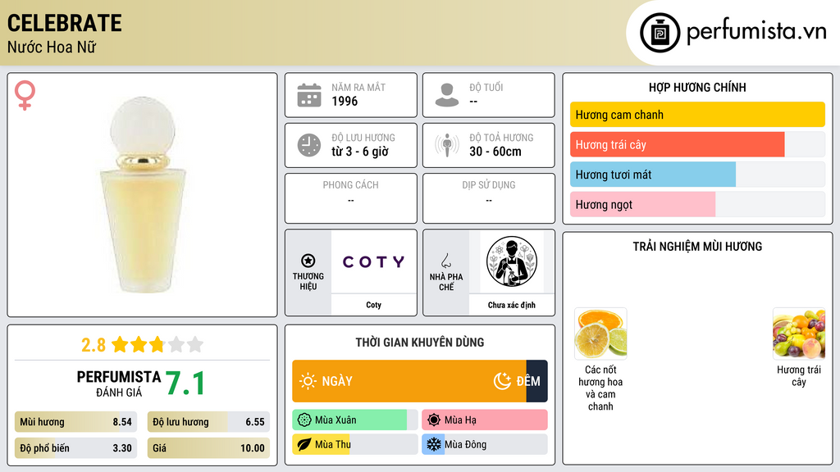This screenshot has width=840, height=472.
Task: Click the leaf icon for Mùa Thu
Action: pyautogui.click(x=304, y=444)
